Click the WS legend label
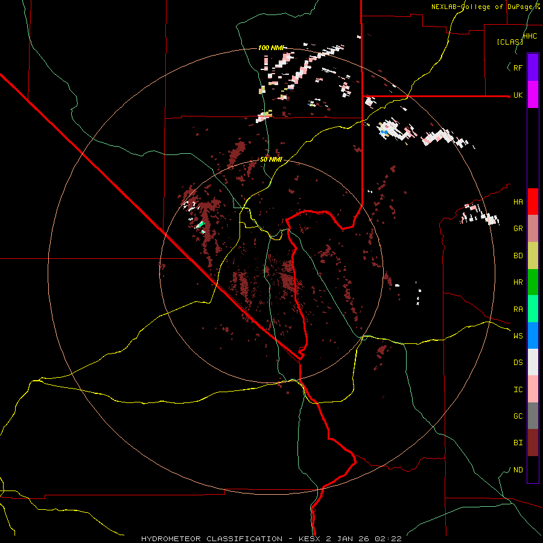 click(x=518, y=335)
